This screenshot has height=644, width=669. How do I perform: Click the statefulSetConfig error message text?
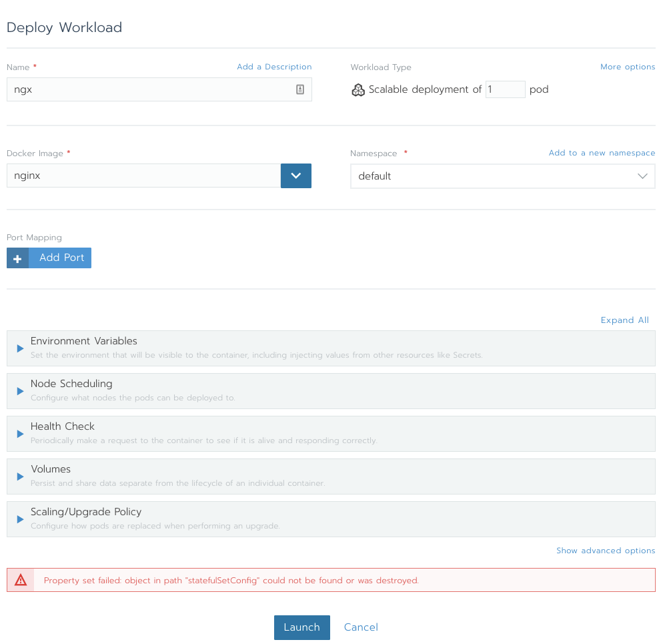click(231, 581)
